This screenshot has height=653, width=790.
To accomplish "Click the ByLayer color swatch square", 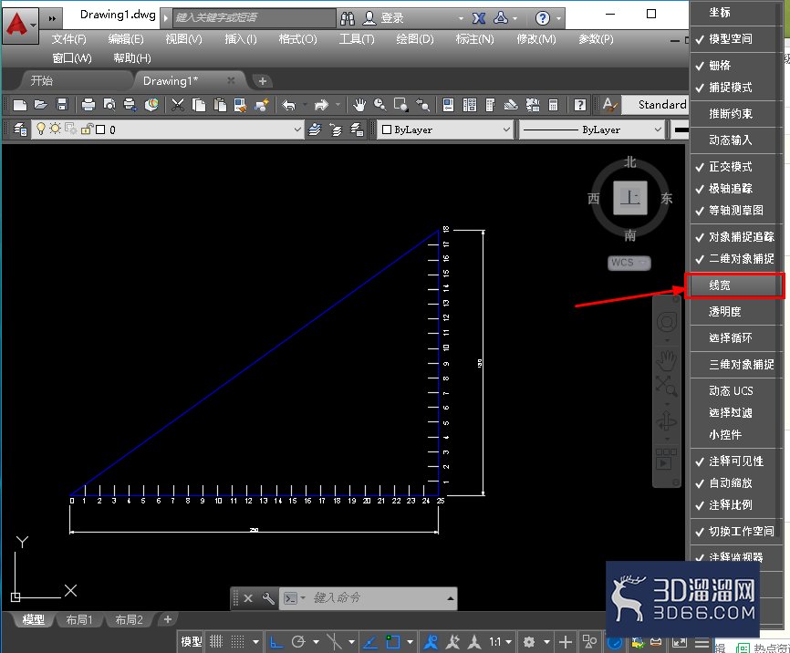I will pos(387,130).
